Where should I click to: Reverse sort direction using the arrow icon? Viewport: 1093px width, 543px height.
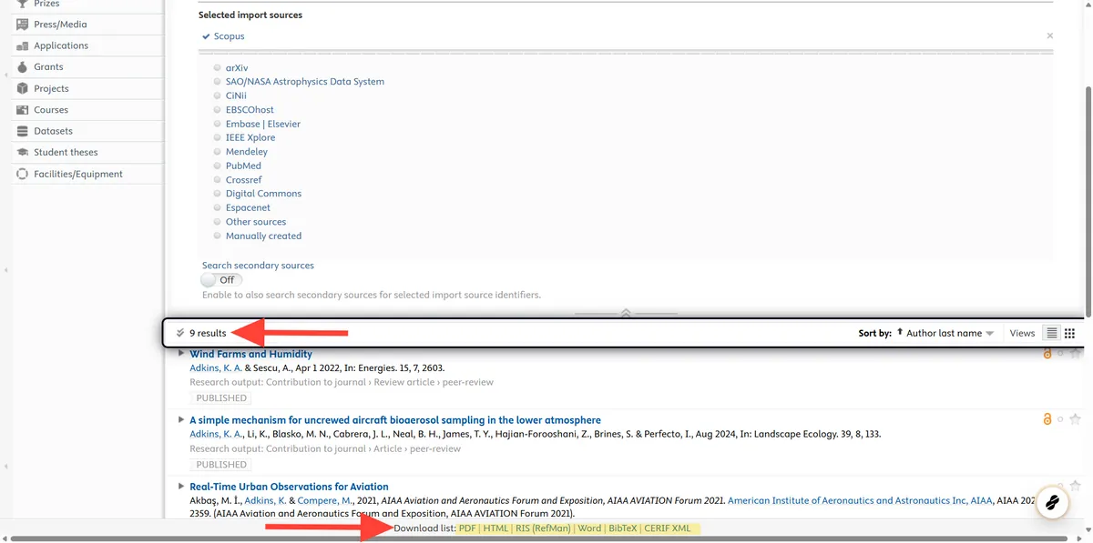point(900,333)
